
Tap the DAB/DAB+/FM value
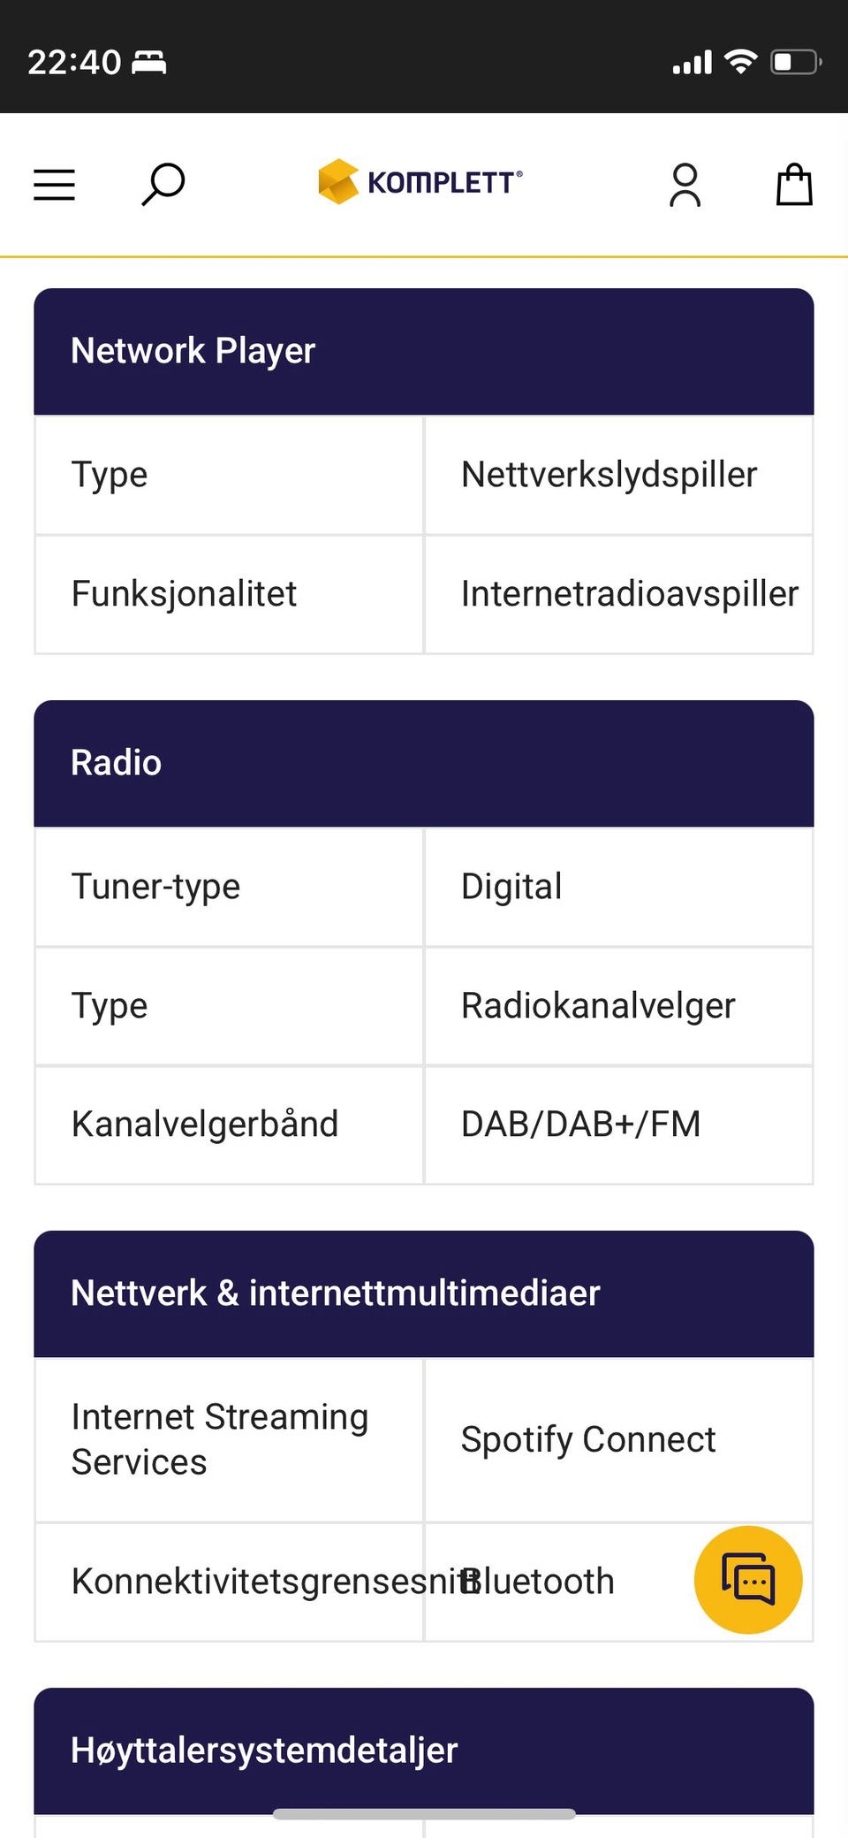click(x=580, y=1125)
